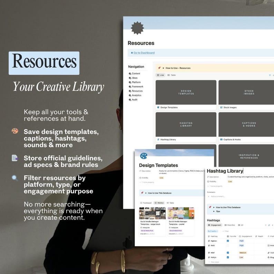Image resolution: width=274 pixels, height=274 pixels.
Task: Open the 2 sorts dropdown
Action: point(213,231)
